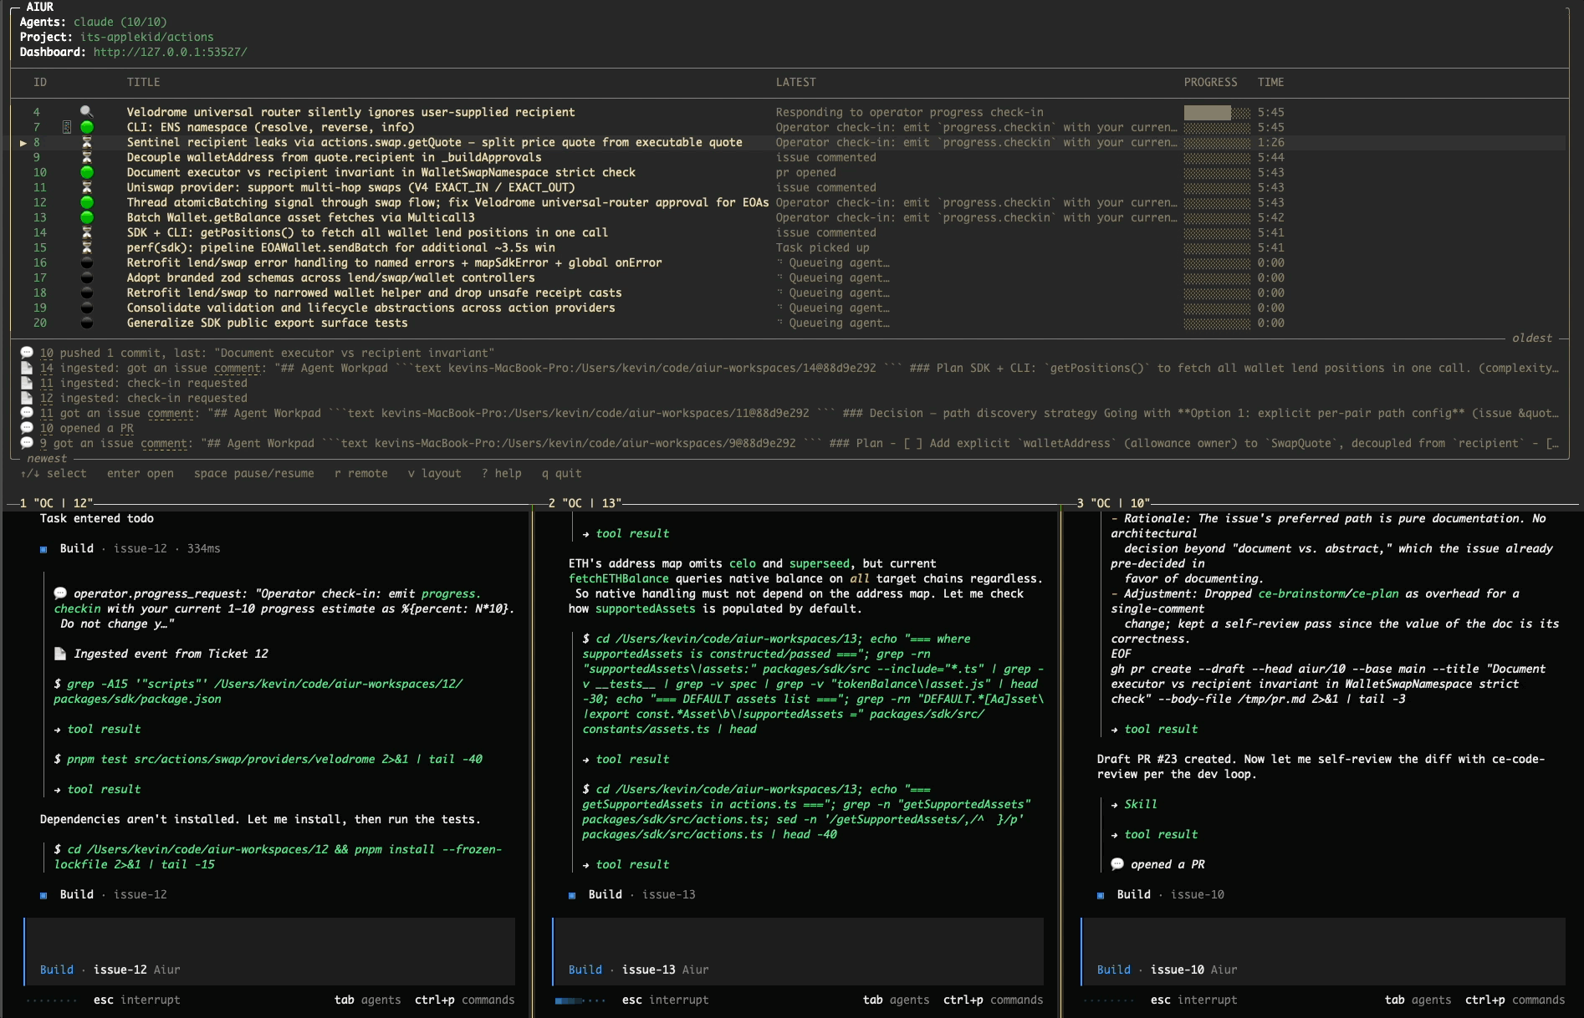Click progress bar for task 8

pyautogui.click(x=1218, y=142)
